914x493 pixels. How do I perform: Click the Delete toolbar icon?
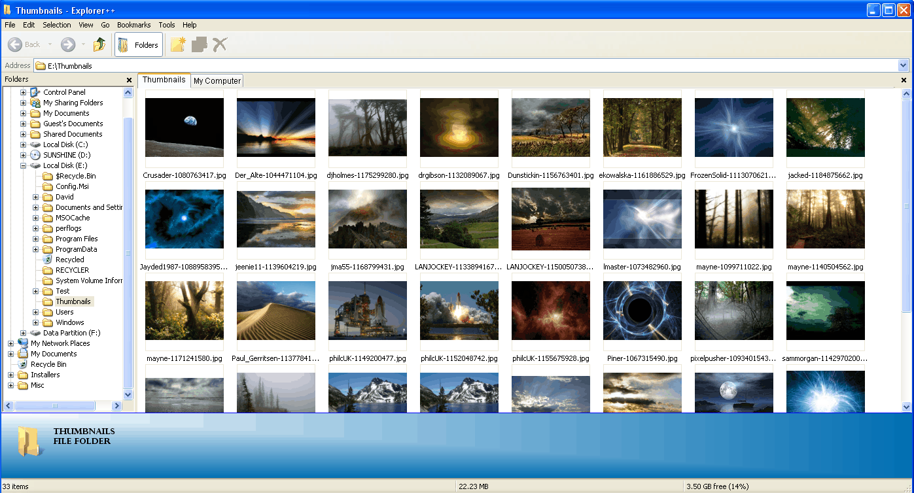pyautogui.click(x=220, y=44)
